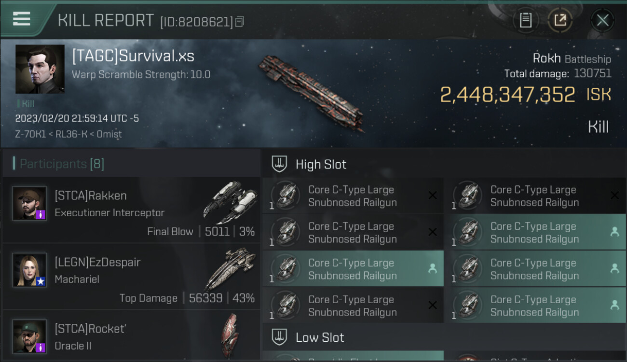Toggle dropped railgun person marker in left column
This screenshot has height=362, width=627.
(x=433, y=268)
